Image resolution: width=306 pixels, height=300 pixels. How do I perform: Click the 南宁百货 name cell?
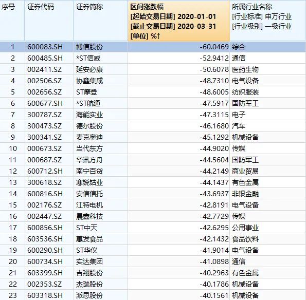click(x=89, y=171)
